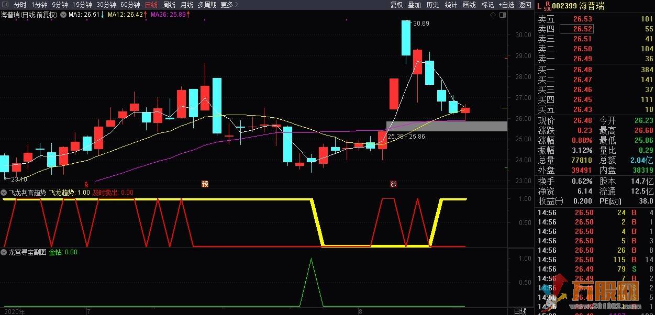655x315 pixels.
Task: Select the 15分钟 period tab
Action: (x=82, y=5)
